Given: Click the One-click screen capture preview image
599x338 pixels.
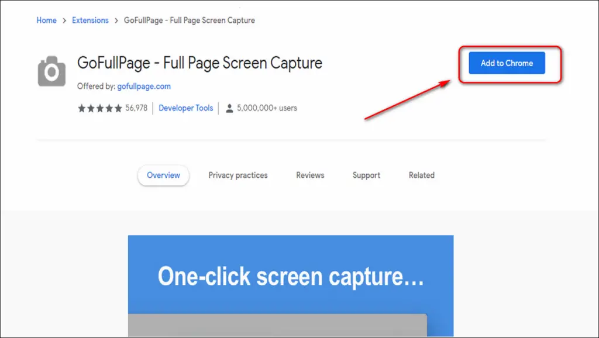Looking at the screenshot, I should (291, 286).
